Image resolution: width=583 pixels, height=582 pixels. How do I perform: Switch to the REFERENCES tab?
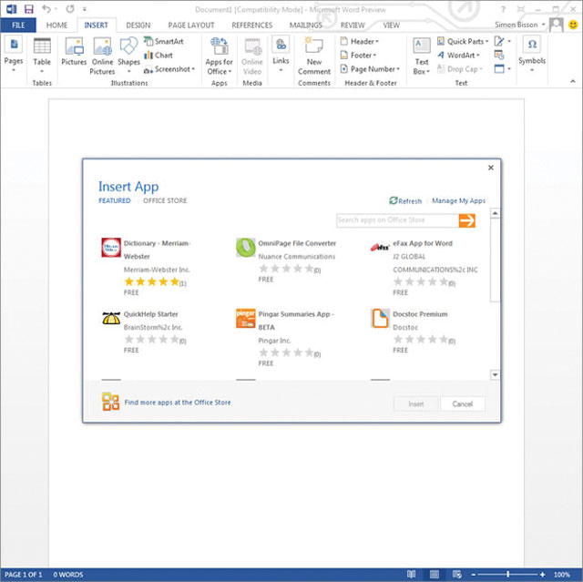[x=251, y=25]
